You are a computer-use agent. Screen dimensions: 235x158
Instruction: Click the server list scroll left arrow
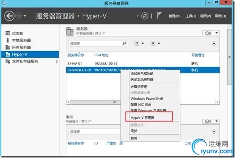tap(68, 102)
